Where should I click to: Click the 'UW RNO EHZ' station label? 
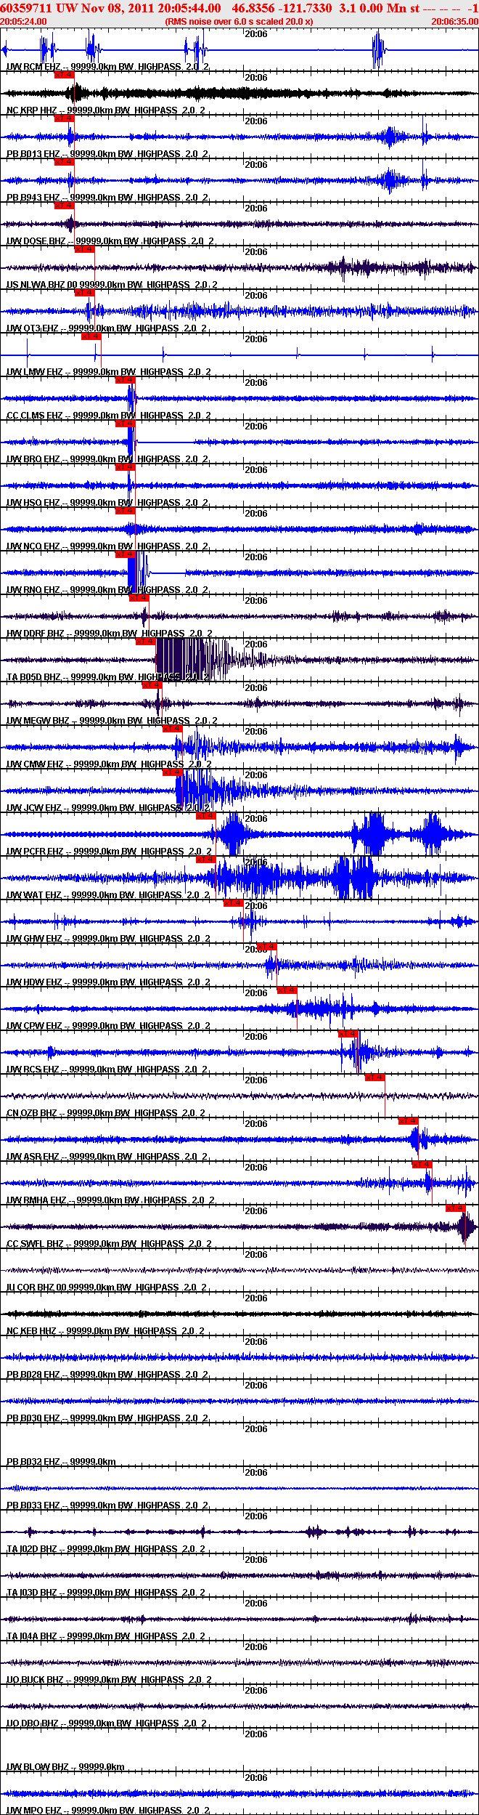click(33, 590)
